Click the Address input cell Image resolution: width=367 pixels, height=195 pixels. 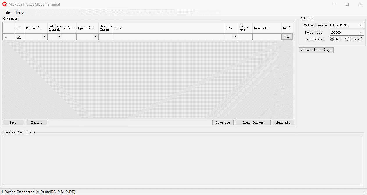coord(69,37)
